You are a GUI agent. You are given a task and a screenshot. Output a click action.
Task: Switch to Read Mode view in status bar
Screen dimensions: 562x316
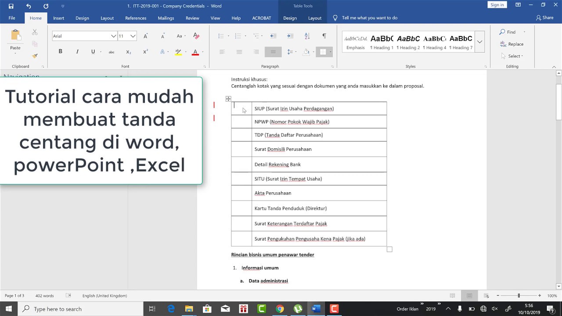(452, 296)
